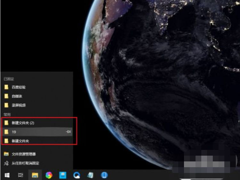Open pinned folder 百度经验
This screenshot has height=180, width=240.
19,87
